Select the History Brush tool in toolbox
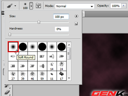The width and height of the screenshot is (128, 96). 7,86
